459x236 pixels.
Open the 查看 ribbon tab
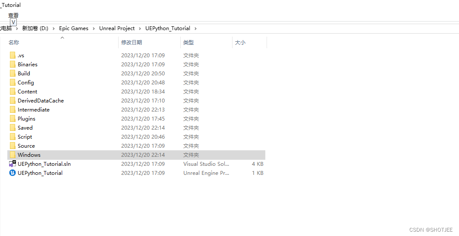click(x=13, y=15)
